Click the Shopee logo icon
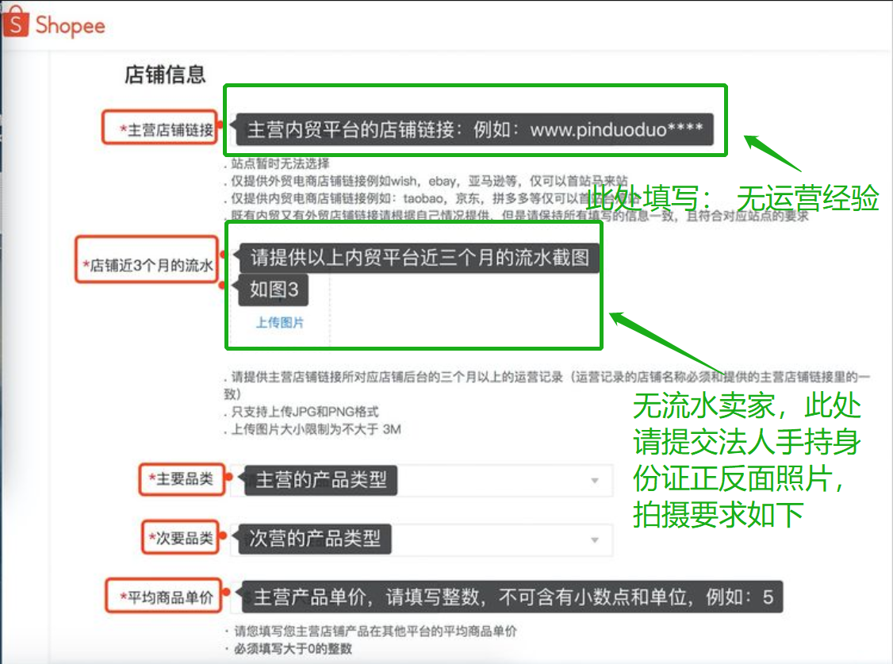 [15, 24]
